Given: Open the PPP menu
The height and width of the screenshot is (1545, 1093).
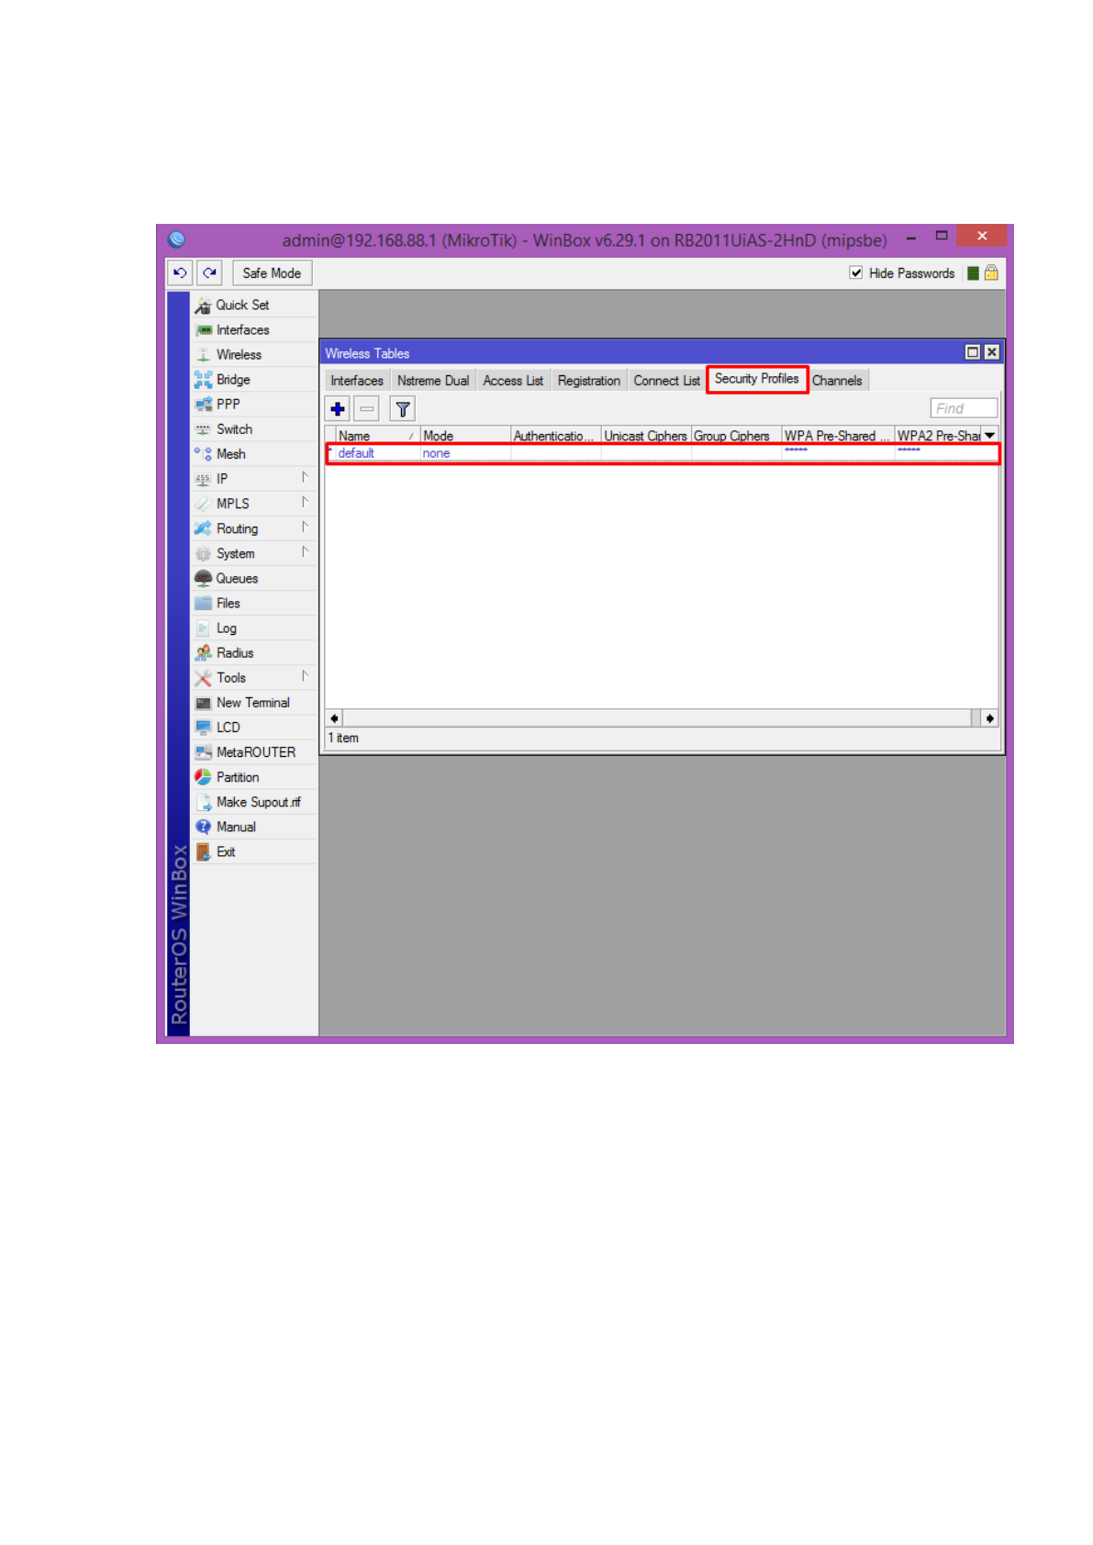Looking at the screenshot, I should [x=253, y=405].
